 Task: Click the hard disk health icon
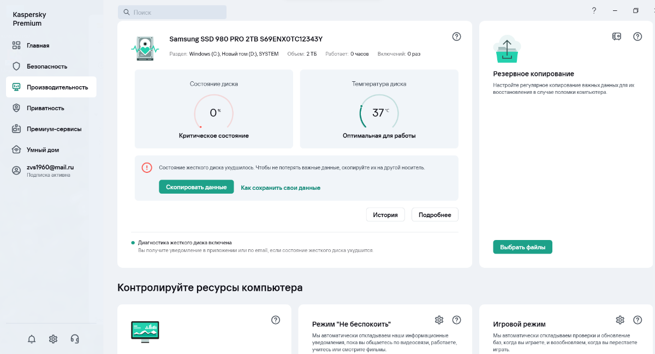coord(145,49)
